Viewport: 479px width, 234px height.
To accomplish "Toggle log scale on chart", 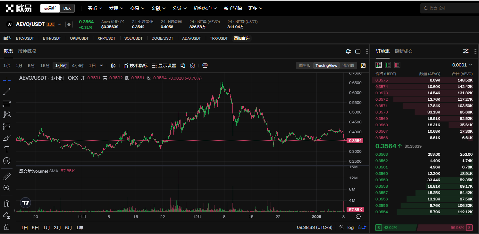I will coord(350,228).
